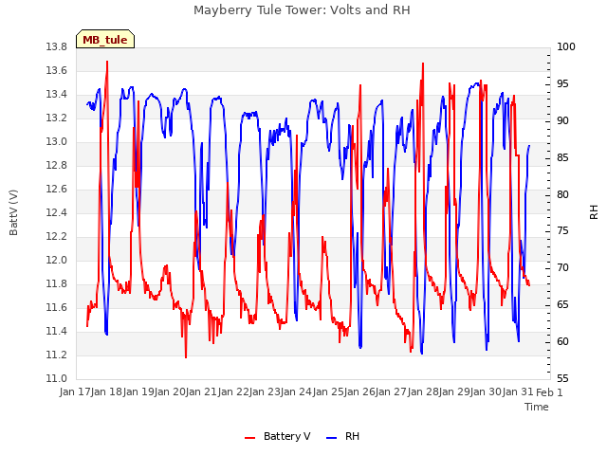Click the Jan 20 date tick

[x=170, y=392]
